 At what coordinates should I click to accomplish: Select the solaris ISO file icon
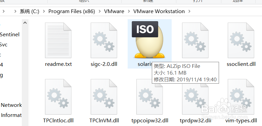point(149,40)
